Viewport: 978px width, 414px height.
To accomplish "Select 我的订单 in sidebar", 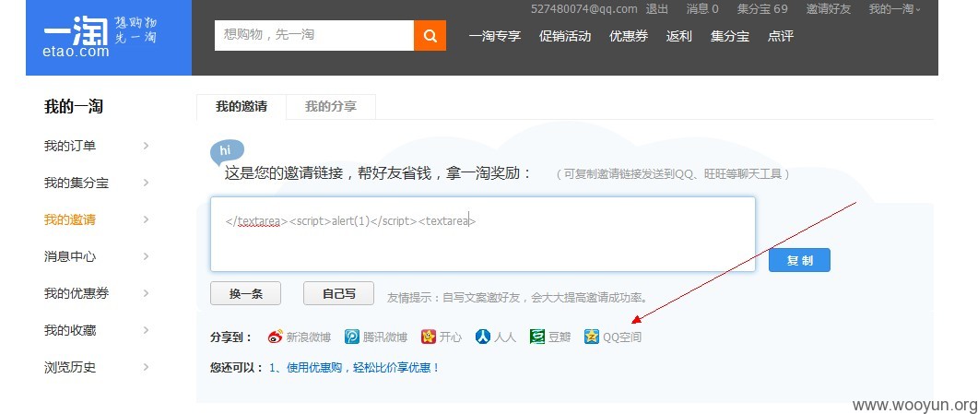I will [x=70, y=146].
